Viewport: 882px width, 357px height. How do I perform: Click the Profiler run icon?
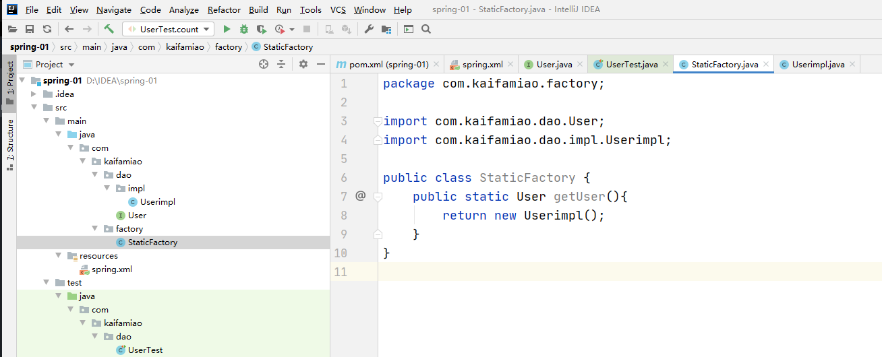click(x=280, y=29)
